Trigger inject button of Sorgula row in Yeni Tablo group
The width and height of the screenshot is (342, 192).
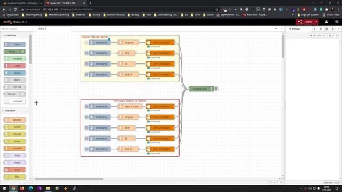point(87,117)
